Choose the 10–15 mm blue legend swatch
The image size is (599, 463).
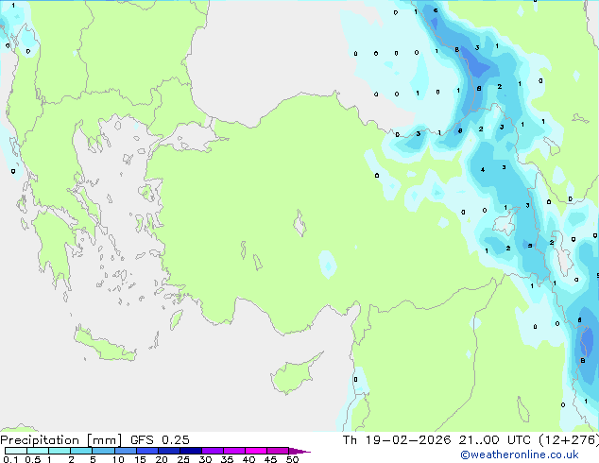125,451
